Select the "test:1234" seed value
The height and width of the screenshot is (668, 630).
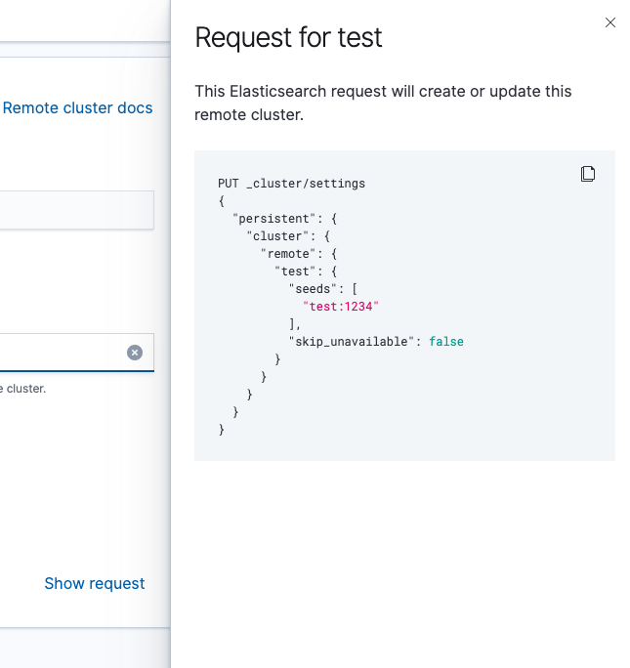pyautogui.click(x=340, y=307)
